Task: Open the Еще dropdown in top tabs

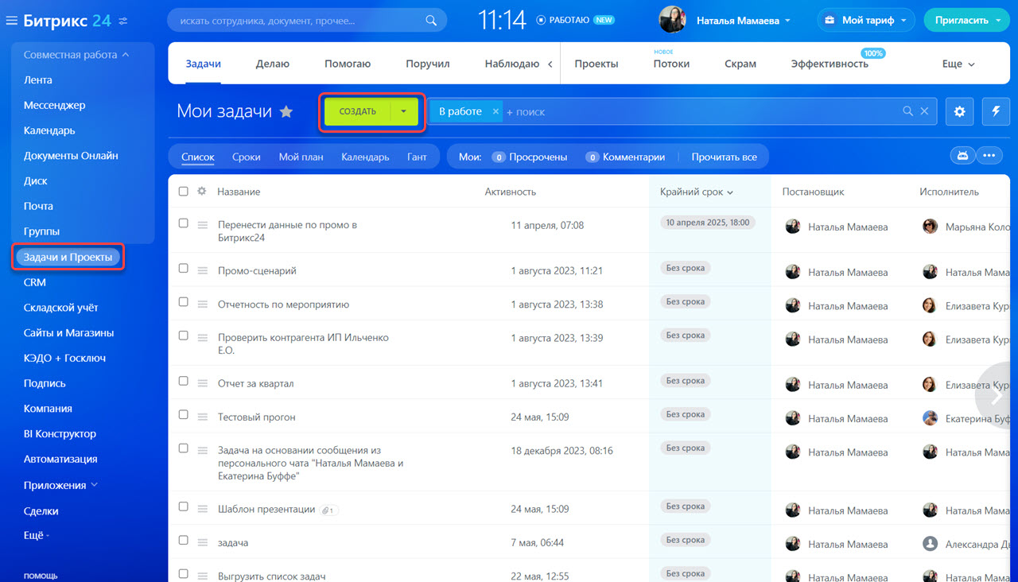Action: point(958,64)
